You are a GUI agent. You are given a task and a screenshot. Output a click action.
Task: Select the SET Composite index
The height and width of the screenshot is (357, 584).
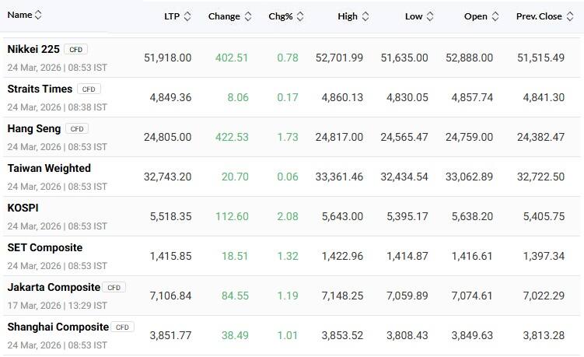[45, 247]
